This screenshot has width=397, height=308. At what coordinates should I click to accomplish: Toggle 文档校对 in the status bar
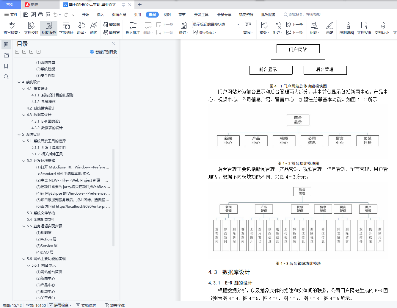(86, 305)
